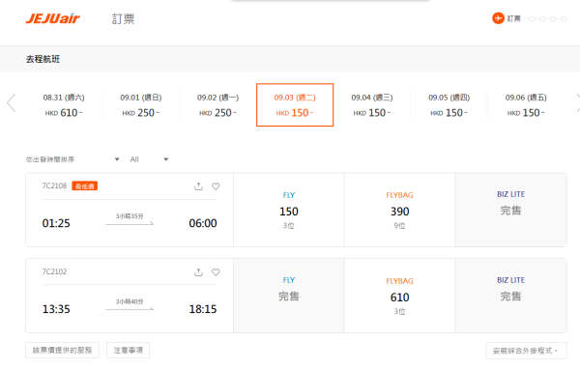Click the 去程航班 section heading
The width and height of the screenshot is (580, 369).
coord(43,59)
